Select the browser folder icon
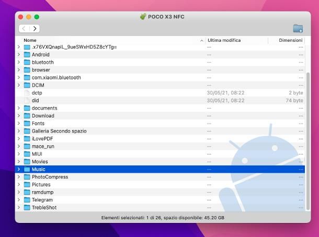The height and width of the screenshot is (237, 319). pyautogui.click(x=27, y=70)
